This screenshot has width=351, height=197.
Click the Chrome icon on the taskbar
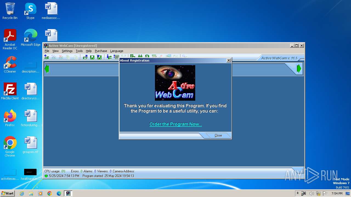50,193
